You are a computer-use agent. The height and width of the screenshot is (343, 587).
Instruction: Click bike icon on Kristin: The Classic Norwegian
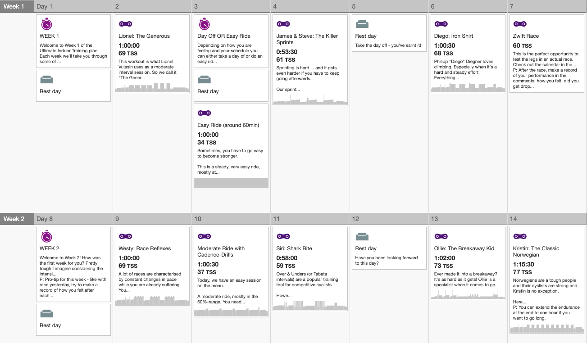[x=519, y=236]
